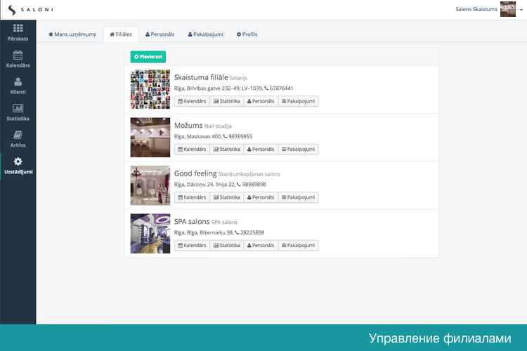Show Personāls for Good feeling
Image resolution: width=527 pixels, height=351 pixels.
[261, 197]
